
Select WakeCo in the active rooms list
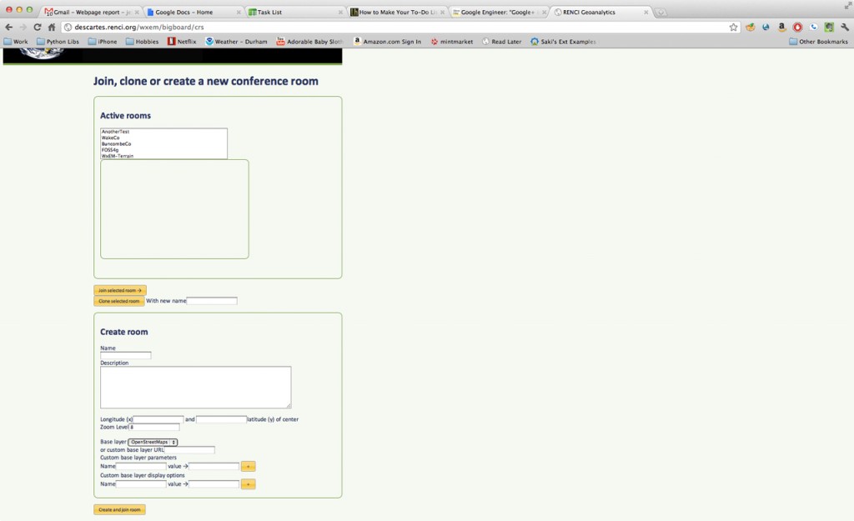[111, 138]
